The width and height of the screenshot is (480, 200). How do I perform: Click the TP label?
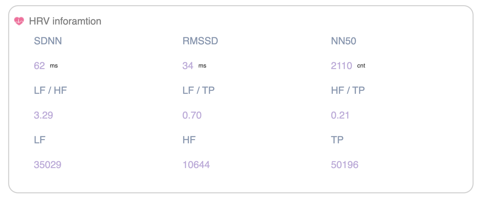pyautogui.click(x=337, y=140)
